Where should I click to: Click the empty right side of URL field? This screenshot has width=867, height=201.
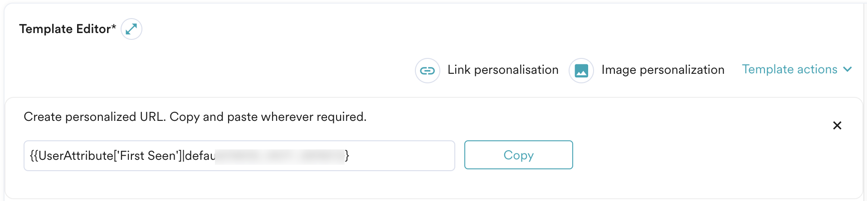tap(404, 156)
